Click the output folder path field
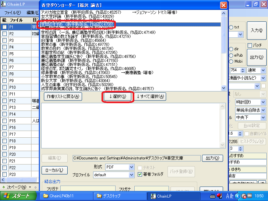268x201 pixels. coord(136,158)
